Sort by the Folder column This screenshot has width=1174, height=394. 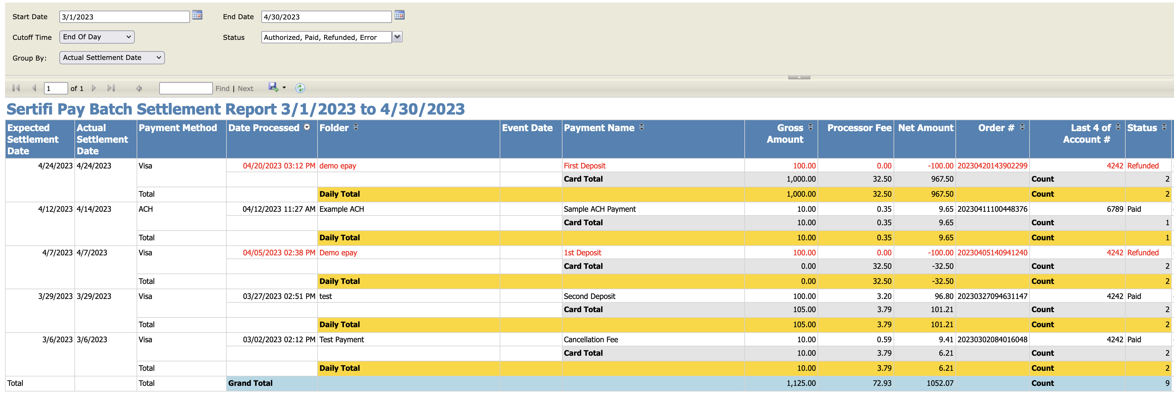(356, 127)
